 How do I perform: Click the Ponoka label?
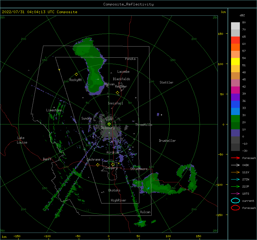pos(130,59)
